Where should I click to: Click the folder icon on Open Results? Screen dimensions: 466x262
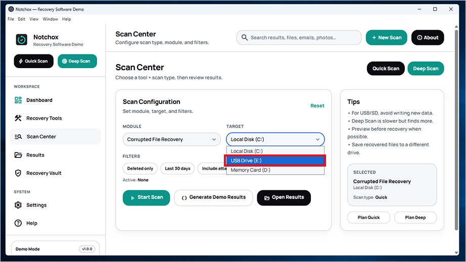click(267, 197)
